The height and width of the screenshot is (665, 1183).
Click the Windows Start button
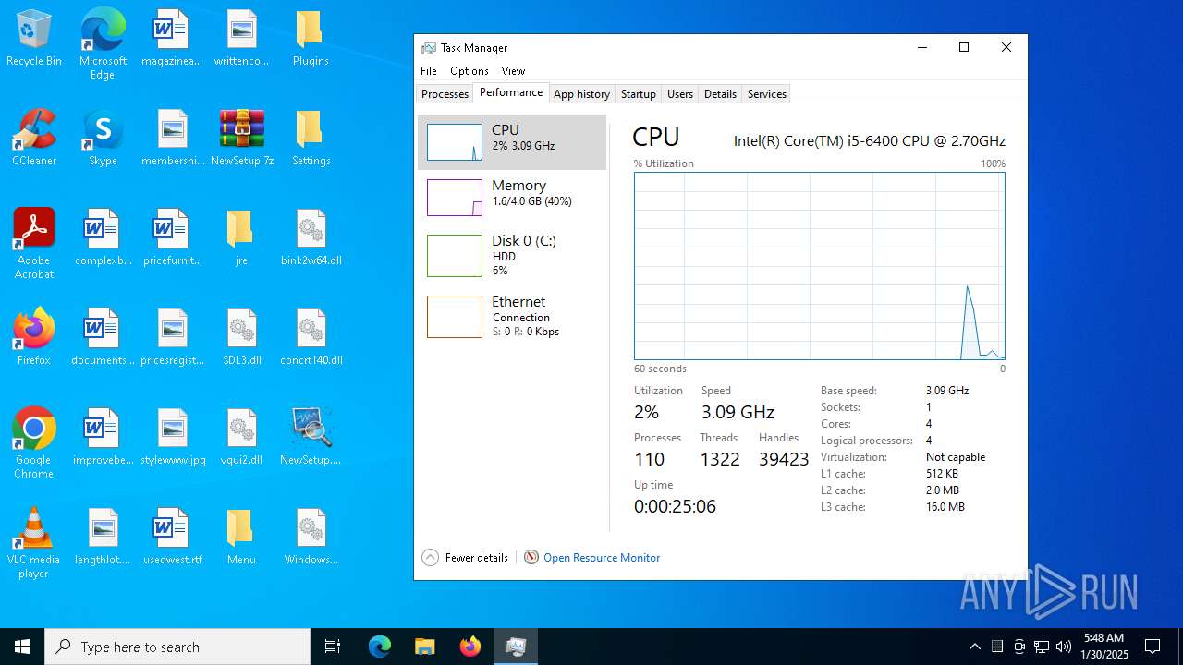coord(22,647)
